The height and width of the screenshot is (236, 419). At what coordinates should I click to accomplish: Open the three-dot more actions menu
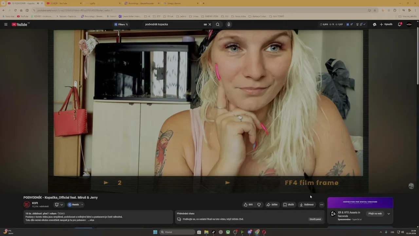click(x=322, y=205)
